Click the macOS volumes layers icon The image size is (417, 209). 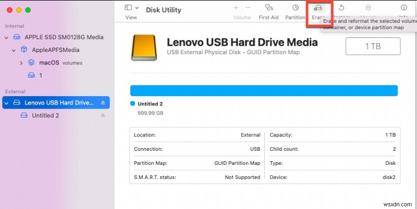31,62
